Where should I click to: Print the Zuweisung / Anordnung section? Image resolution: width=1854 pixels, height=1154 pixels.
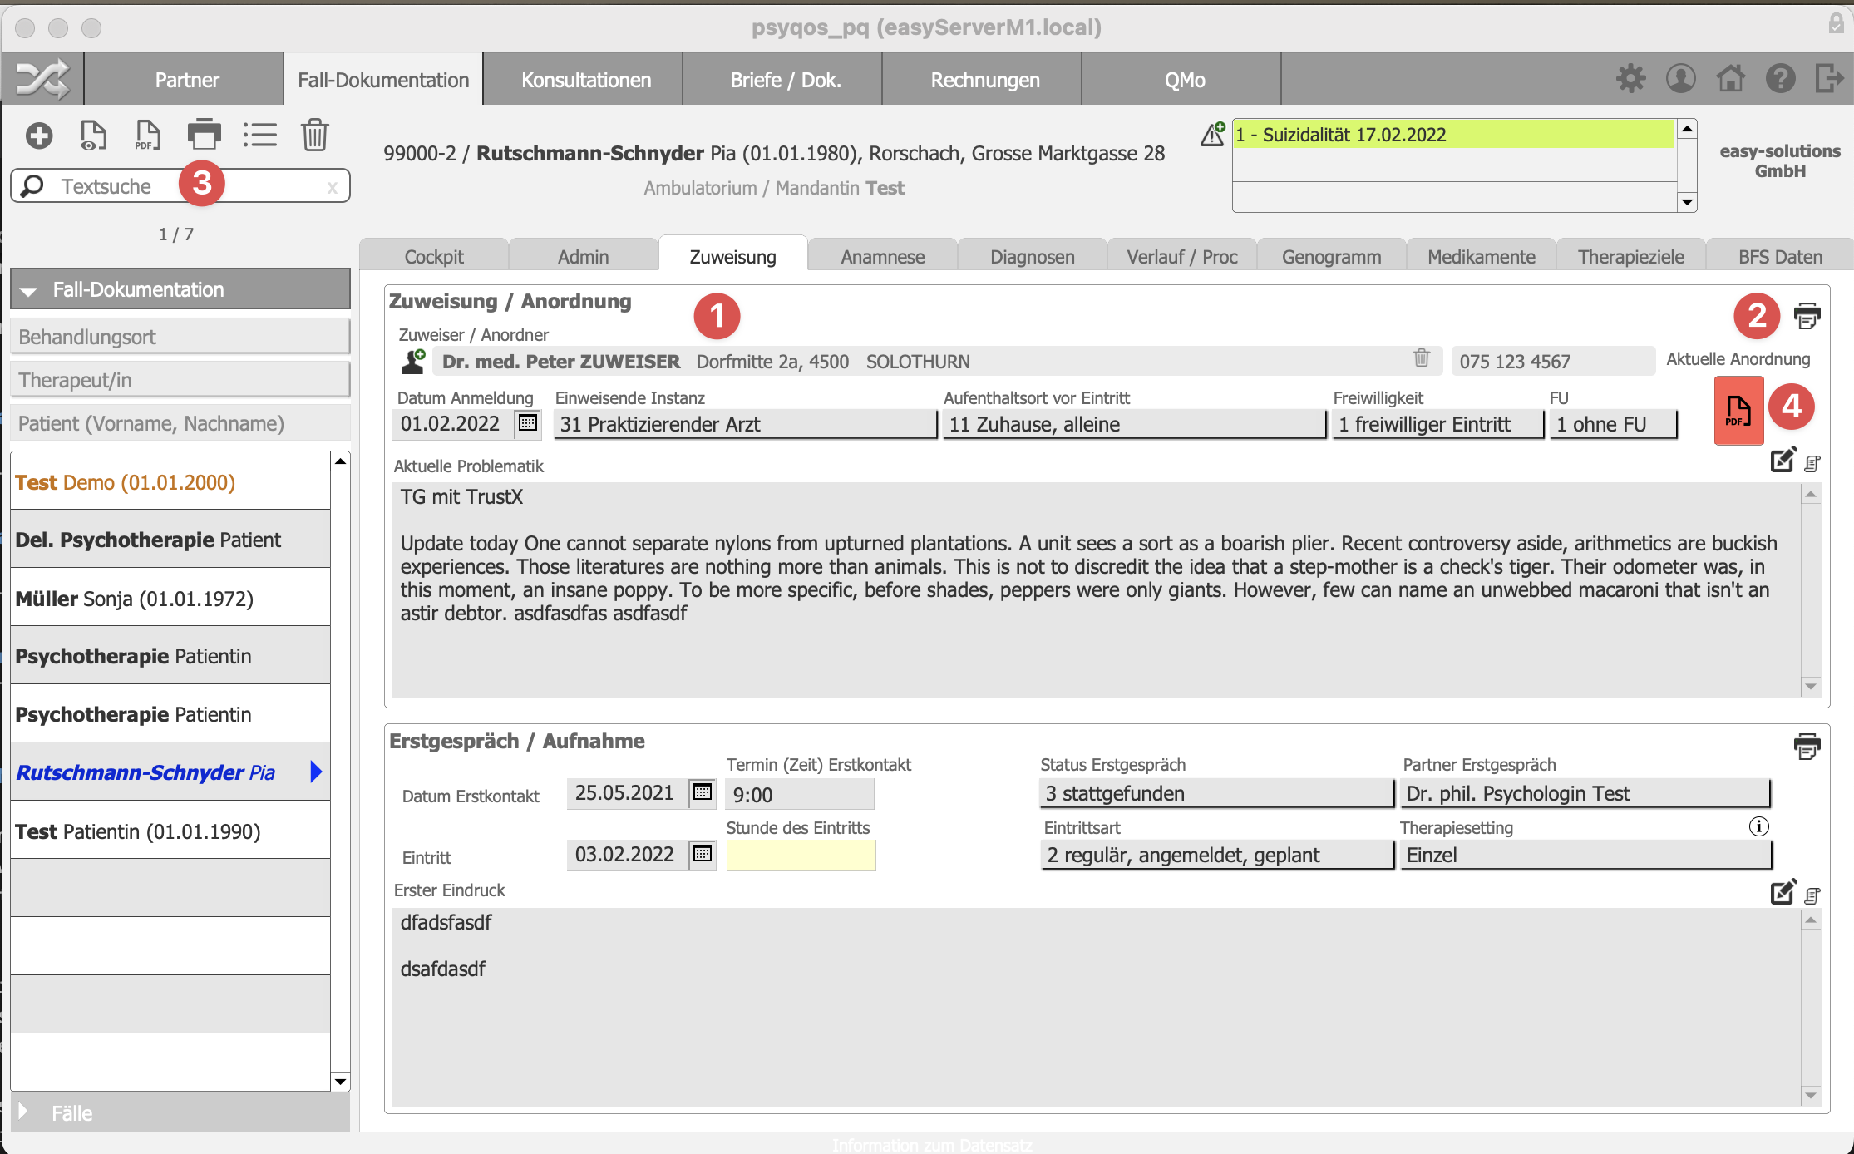coord(1807,315)
